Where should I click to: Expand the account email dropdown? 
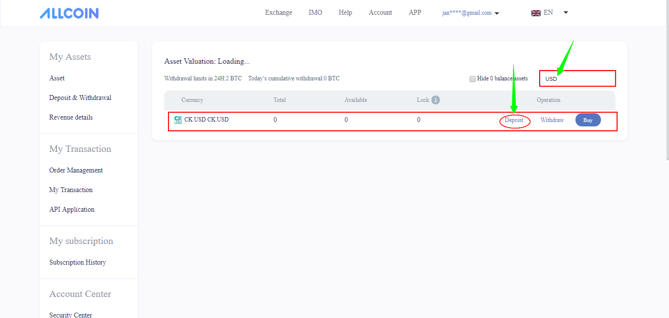pos(497,13)
